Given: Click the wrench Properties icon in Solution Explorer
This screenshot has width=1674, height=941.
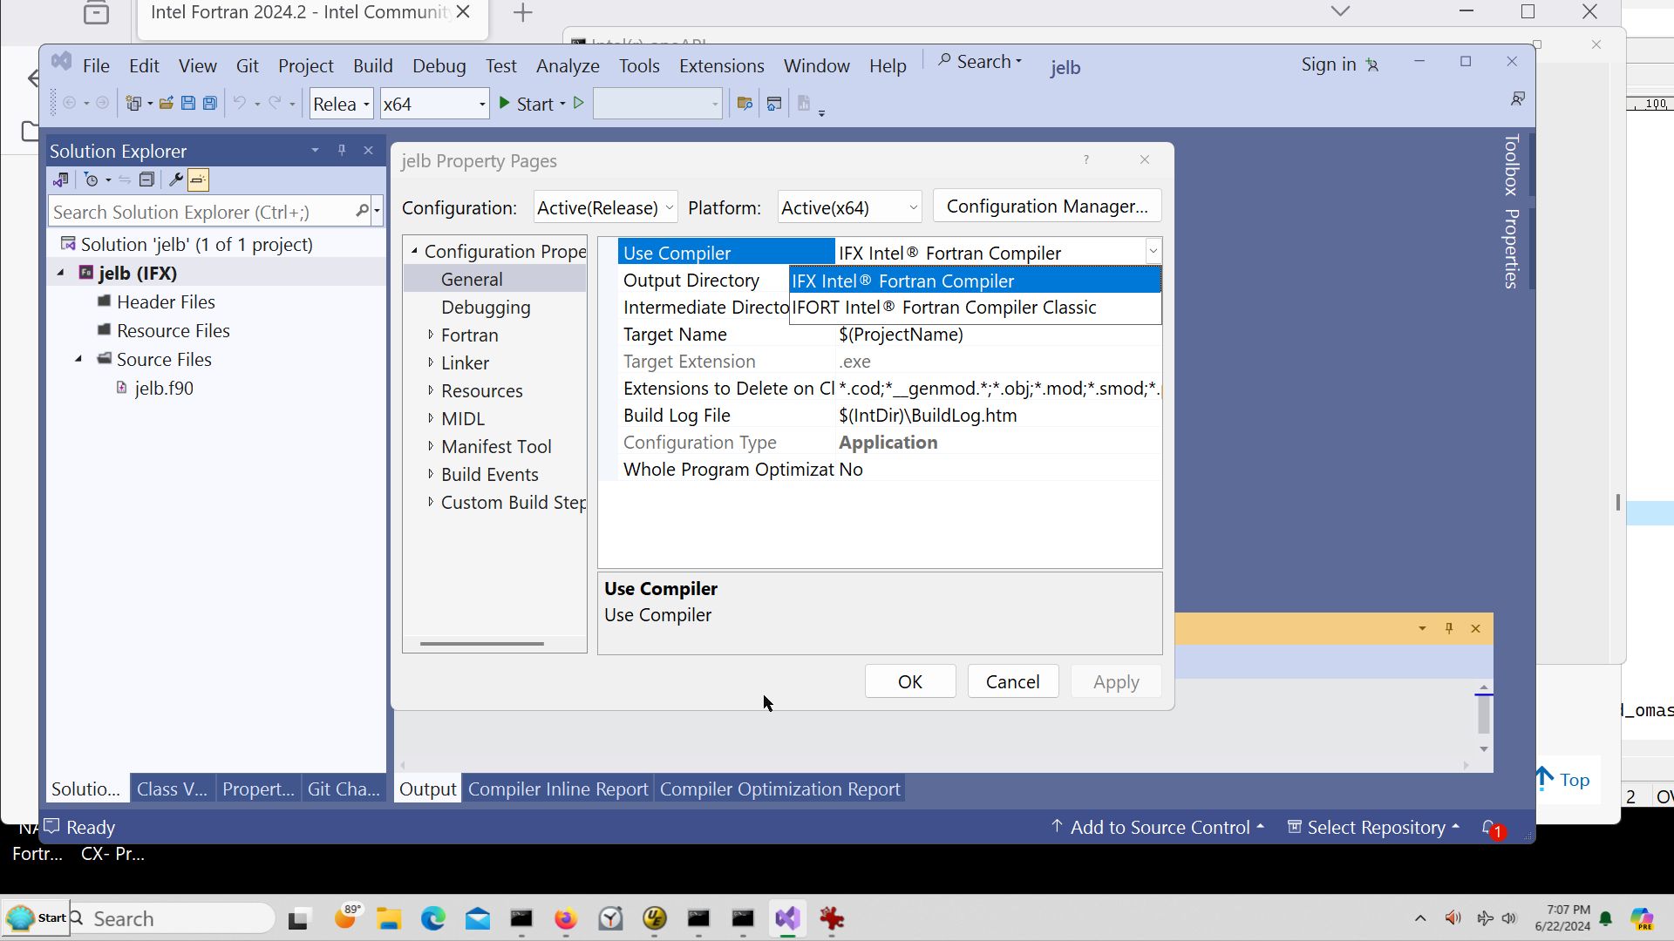Looking at the screenshot, I should (x=175, y=180).
